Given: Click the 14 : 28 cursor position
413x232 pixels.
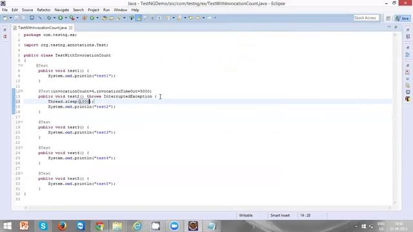Looking at the screenshot, I should [305, 215].
